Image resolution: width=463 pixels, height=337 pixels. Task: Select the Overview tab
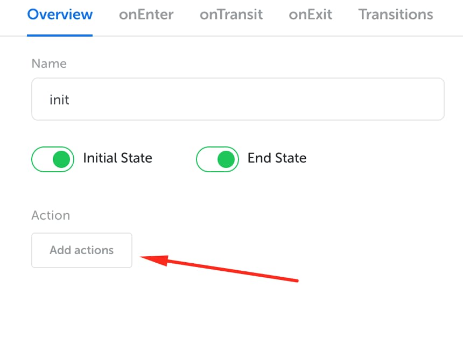click(60, 15)
